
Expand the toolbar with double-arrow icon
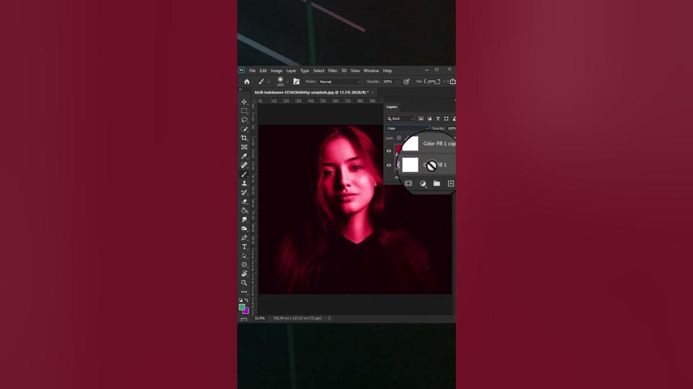241,90
